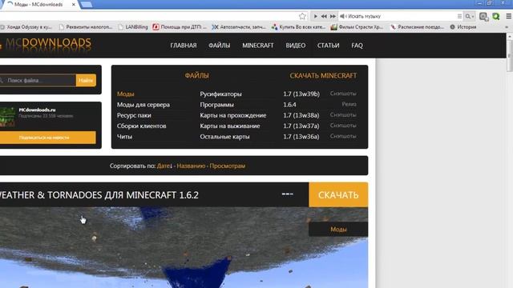
Task: Open the LANBilling bookmark
Action: pos(133,27)
